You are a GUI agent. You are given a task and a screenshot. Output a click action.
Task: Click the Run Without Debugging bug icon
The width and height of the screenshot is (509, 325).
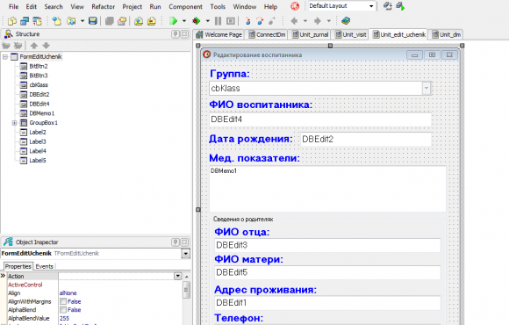196,21
